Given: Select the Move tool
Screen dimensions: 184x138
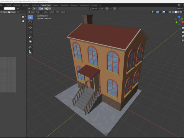Looking at the screenshot, I should (x=30, y=27).
